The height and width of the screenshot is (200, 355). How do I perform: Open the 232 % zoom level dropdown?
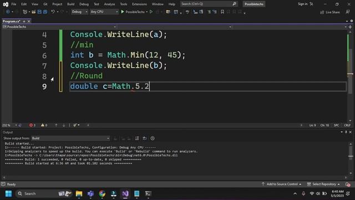[x=9, y=125]
